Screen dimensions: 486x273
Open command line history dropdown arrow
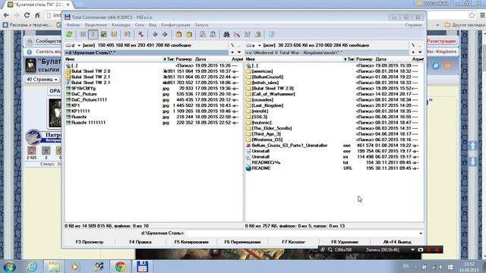point(421,234)
